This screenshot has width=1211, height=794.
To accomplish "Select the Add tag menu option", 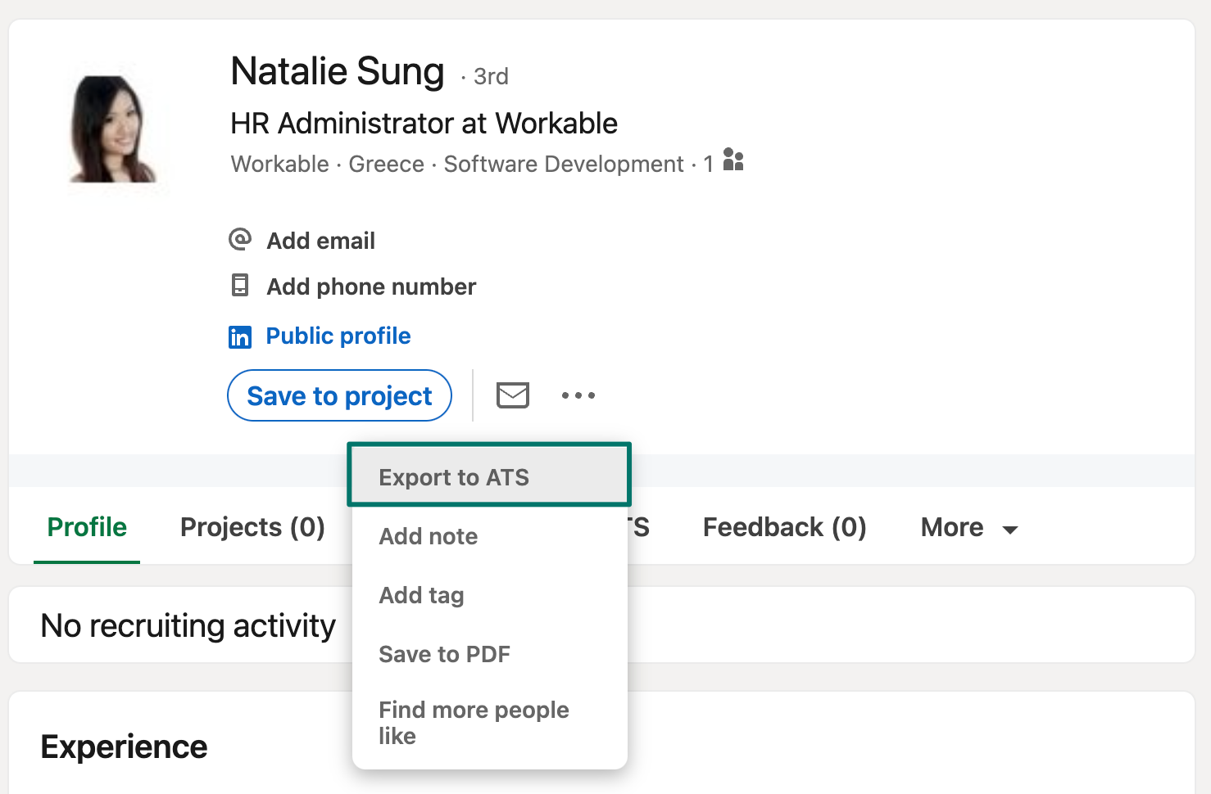I will [422, 595].
